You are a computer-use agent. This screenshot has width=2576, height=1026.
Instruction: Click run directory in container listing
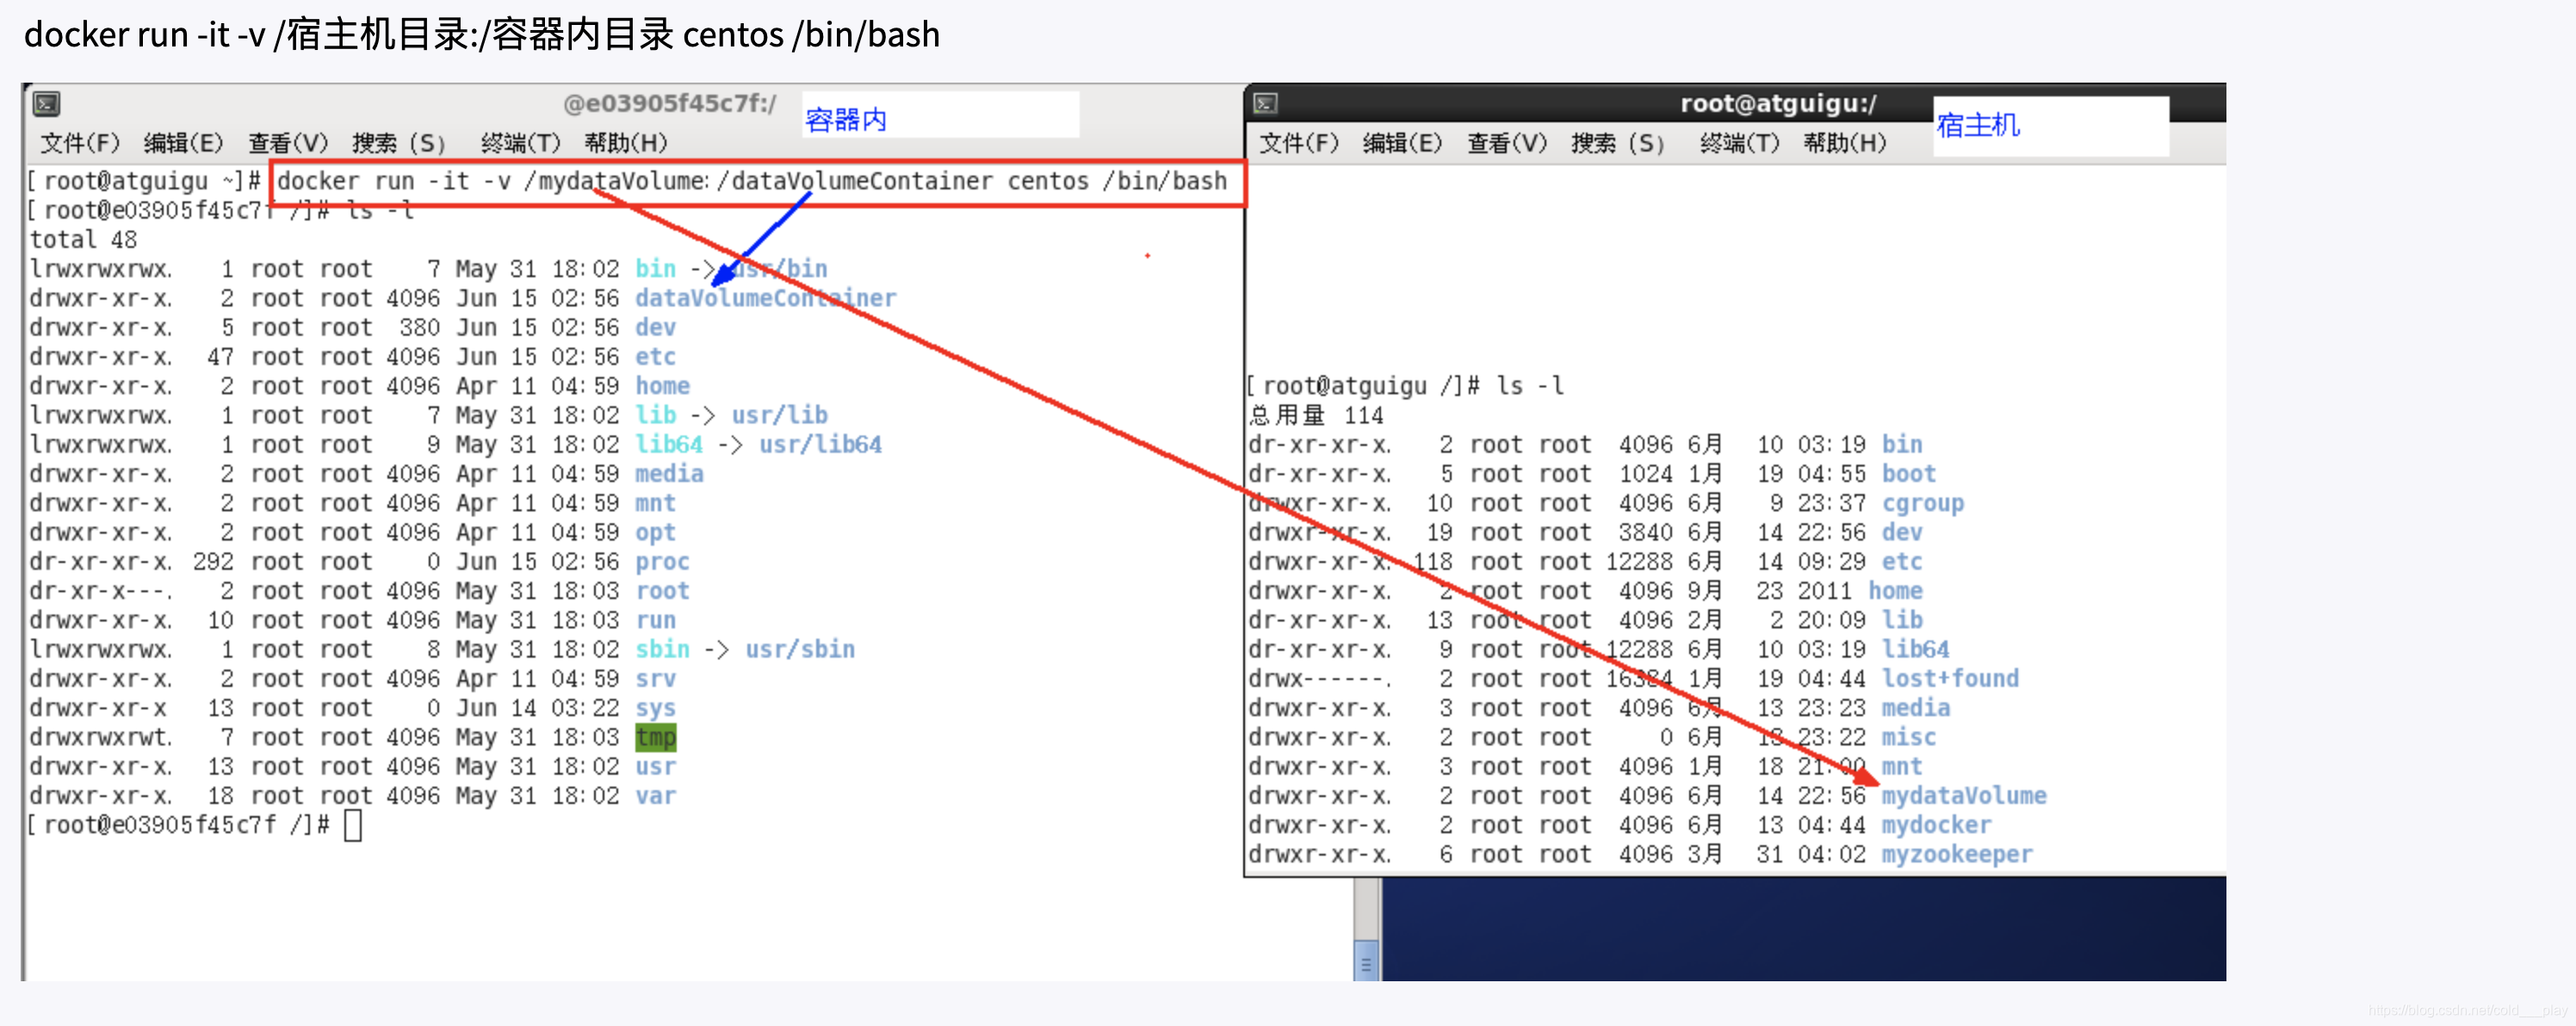pyautogui.click(x=656, y=620)
